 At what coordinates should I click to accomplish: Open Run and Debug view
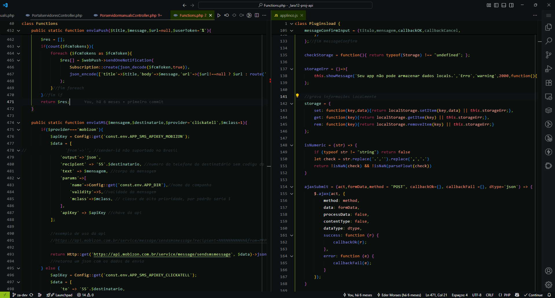[x=548, y=69]
